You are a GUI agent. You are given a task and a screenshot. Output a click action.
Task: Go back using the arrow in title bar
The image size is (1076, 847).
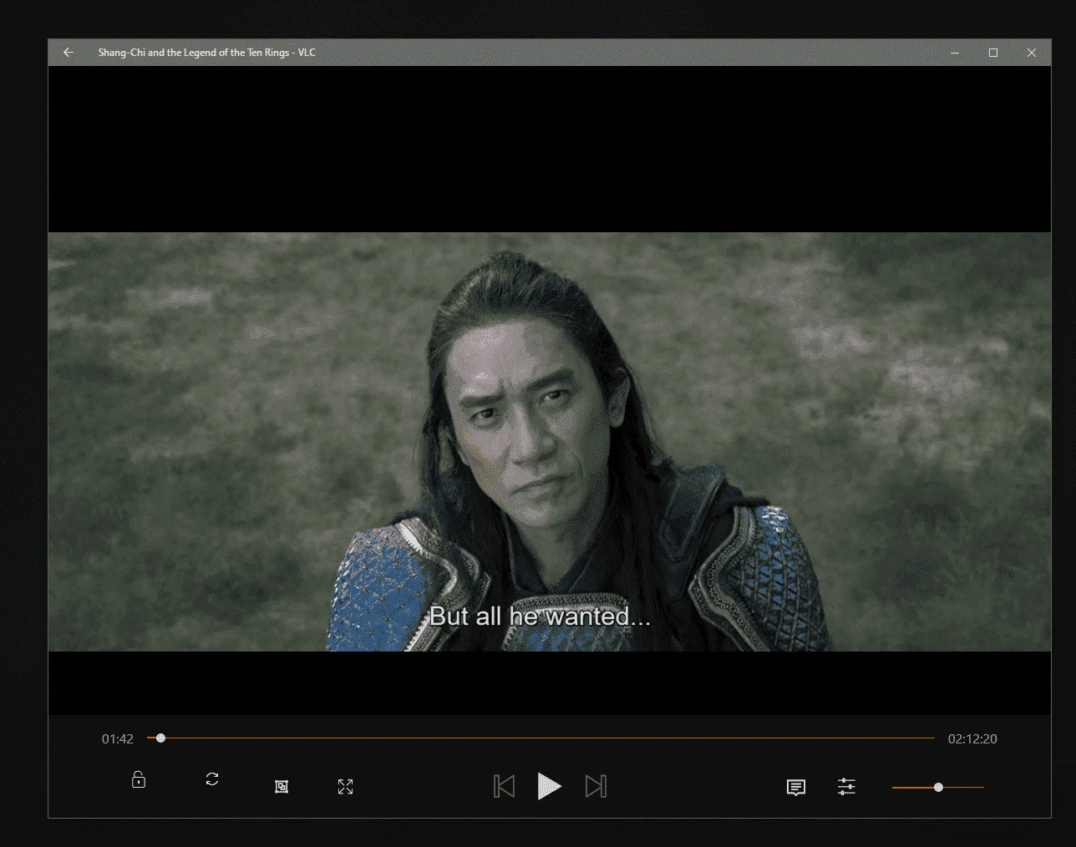coord(69,53)
